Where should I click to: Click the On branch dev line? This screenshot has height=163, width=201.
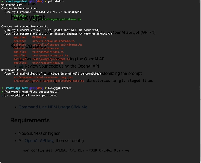(x=11, y=5)
